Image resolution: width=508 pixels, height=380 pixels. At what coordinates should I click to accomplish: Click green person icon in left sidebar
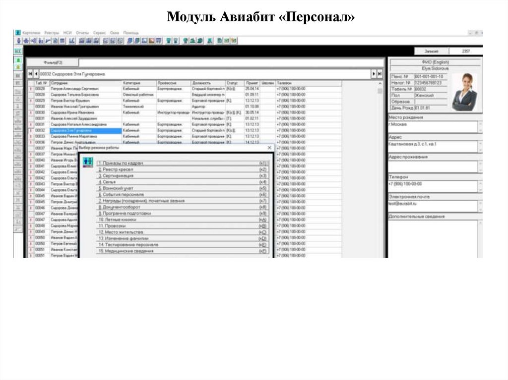18,60
